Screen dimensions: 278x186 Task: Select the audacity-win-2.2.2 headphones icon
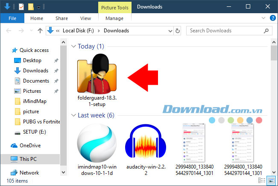146,141
